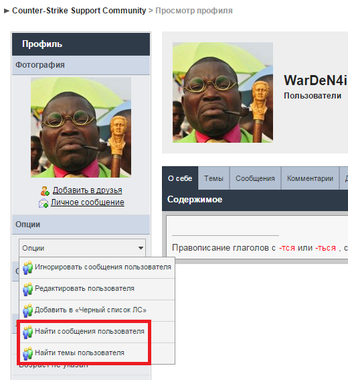The image size is (348, 380).
Task: Go to Counter-Strike Support Community breadcrumb
Action: click(79, 11)
